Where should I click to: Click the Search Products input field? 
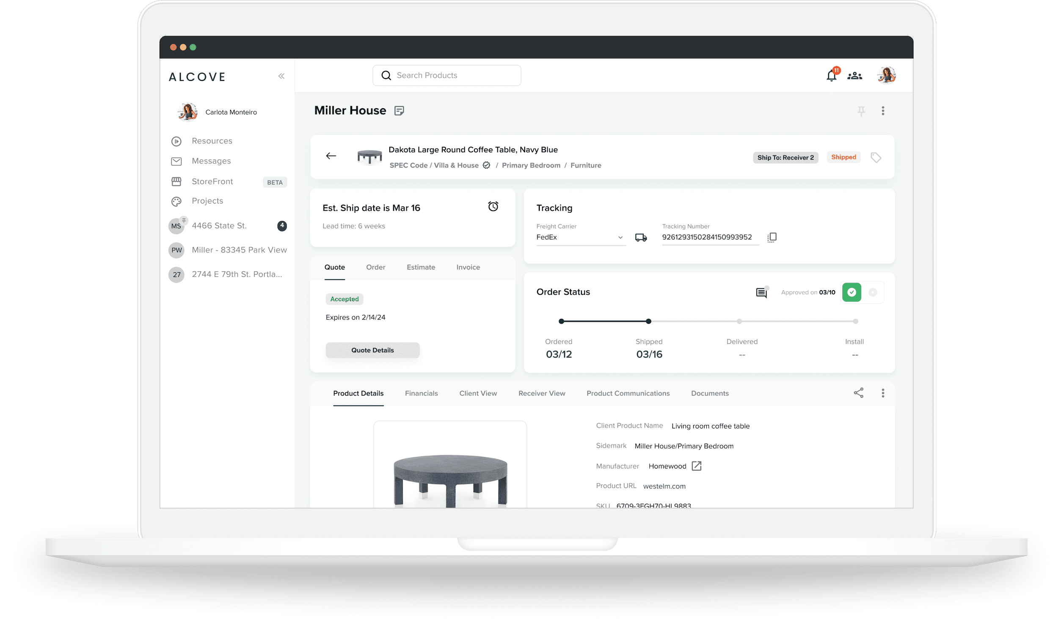pos(446,75)
